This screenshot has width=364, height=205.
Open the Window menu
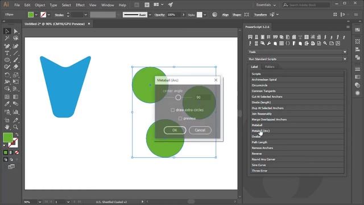(107, 5)
